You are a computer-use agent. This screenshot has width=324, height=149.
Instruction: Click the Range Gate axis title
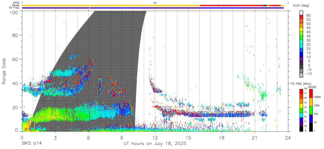(4, 71)
